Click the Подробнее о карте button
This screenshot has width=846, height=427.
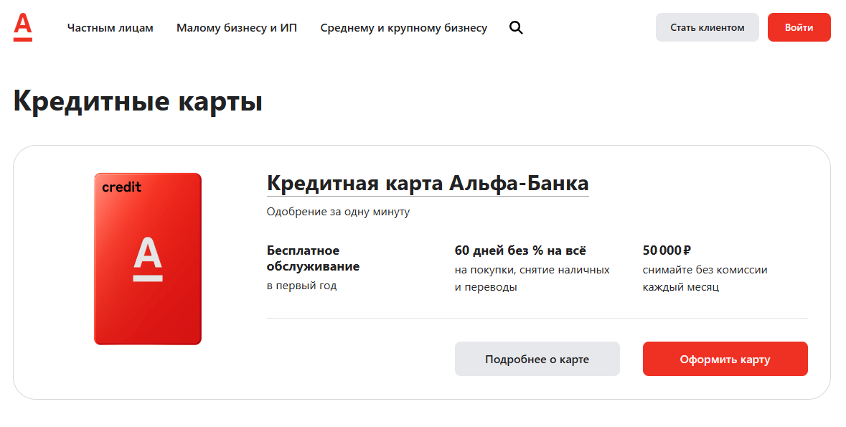[537, 359]
